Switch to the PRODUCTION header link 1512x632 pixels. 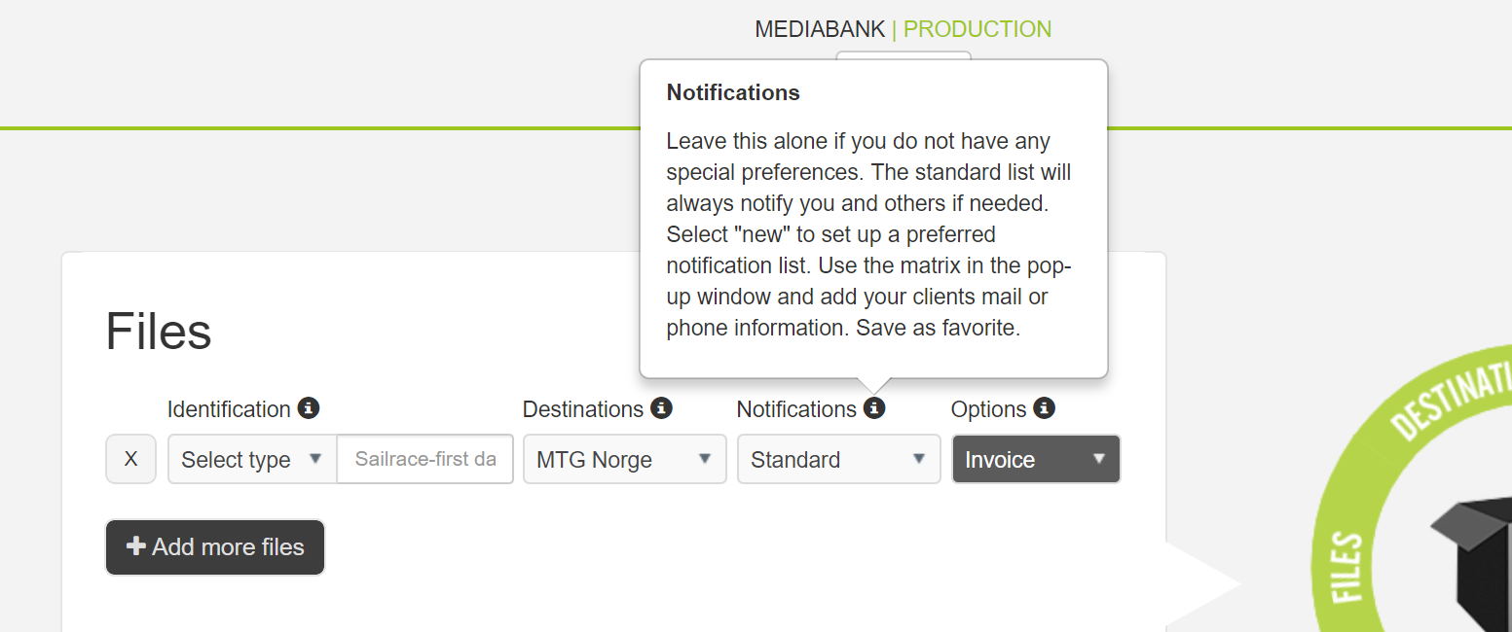[x=977, y=29]
